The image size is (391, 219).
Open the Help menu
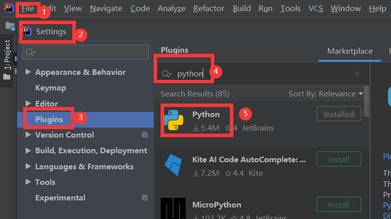click(377, 9)
